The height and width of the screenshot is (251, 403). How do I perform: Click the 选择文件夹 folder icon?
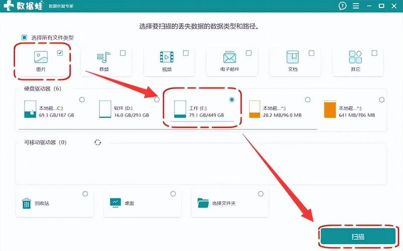click(203, 203)
